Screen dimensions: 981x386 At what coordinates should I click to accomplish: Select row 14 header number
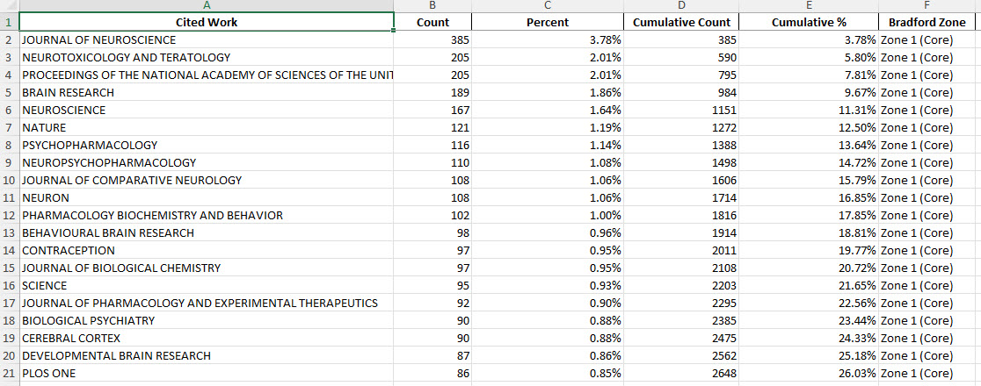pyautogui.click(x=10, y=251)
